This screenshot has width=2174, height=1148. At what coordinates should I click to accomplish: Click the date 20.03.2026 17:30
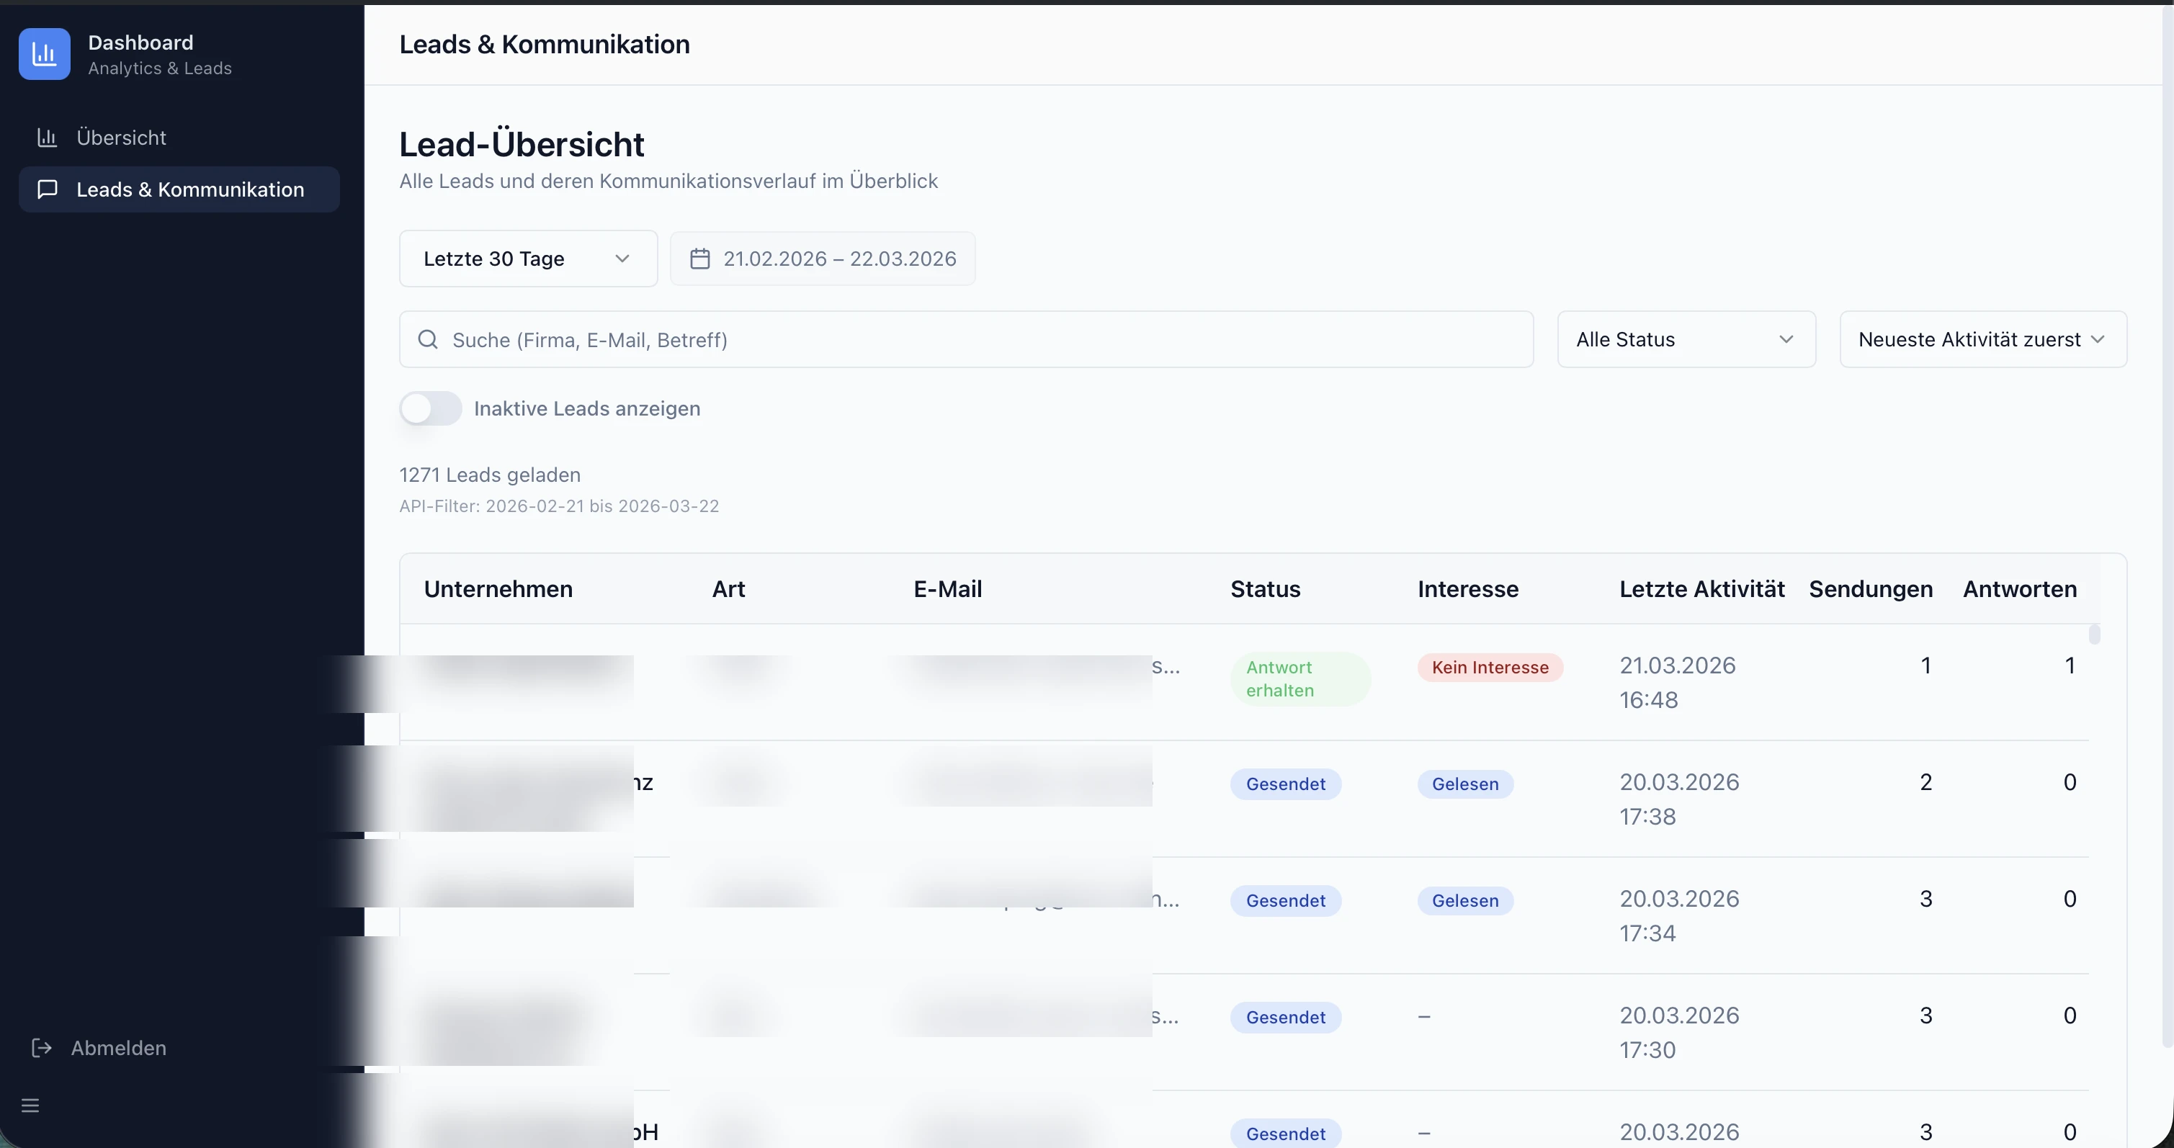coord(1678,1031)
